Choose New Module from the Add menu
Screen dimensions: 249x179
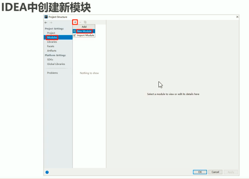tap(84, 31)
